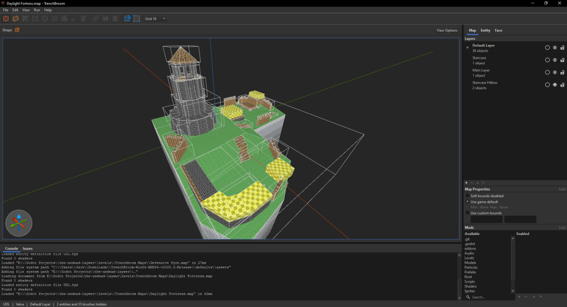Click the 3D axis orientation gizmo

tap(19, 223)
